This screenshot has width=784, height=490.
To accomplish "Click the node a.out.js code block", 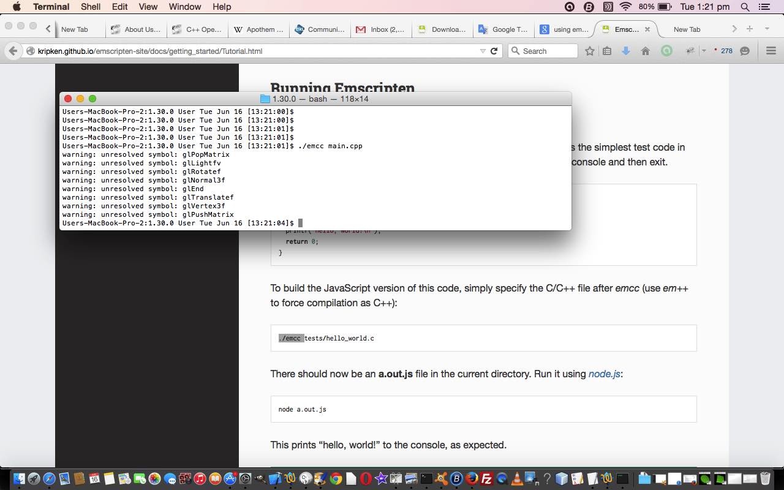I will [x=483, y=409].
